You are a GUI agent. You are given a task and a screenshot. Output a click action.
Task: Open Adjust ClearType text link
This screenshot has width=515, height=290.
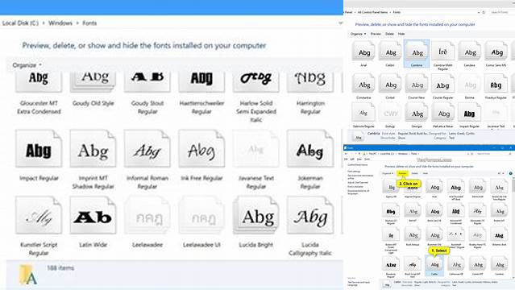coord(358,182)
